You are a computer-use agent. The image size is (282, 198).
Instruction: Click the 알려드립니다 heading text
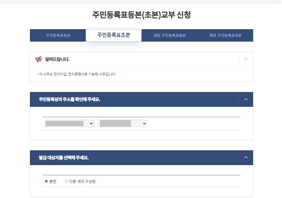point(57,59)
